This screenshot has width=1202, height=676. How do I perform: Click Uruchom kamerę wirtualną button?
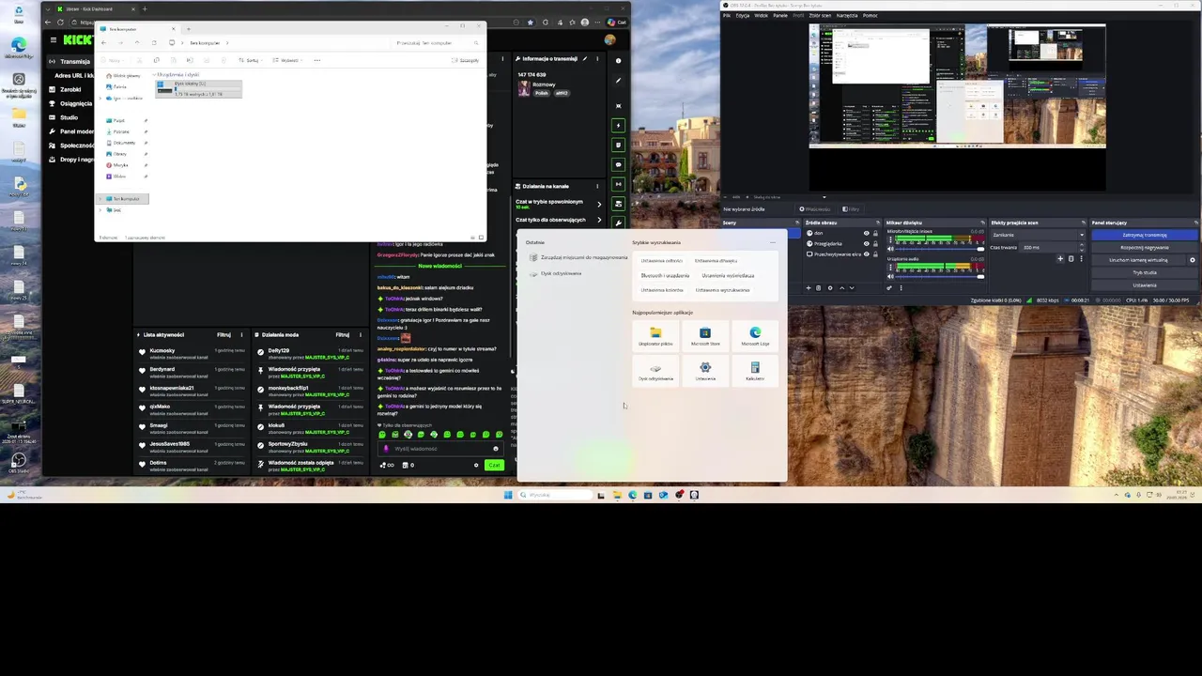[1138, 260]
